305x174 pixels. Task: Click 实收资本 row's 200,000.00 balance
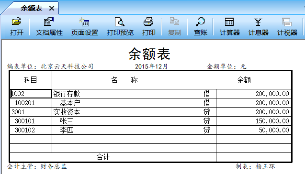254,112
